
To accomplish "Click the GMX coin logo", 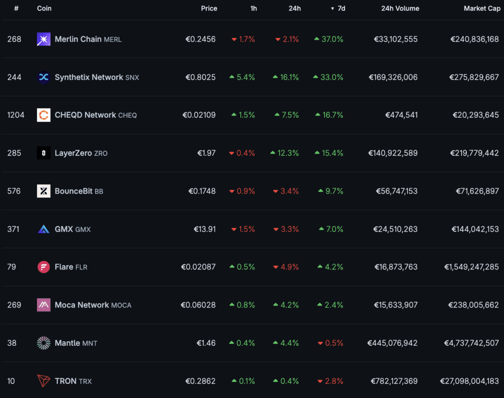I will (x=44, y=229).
